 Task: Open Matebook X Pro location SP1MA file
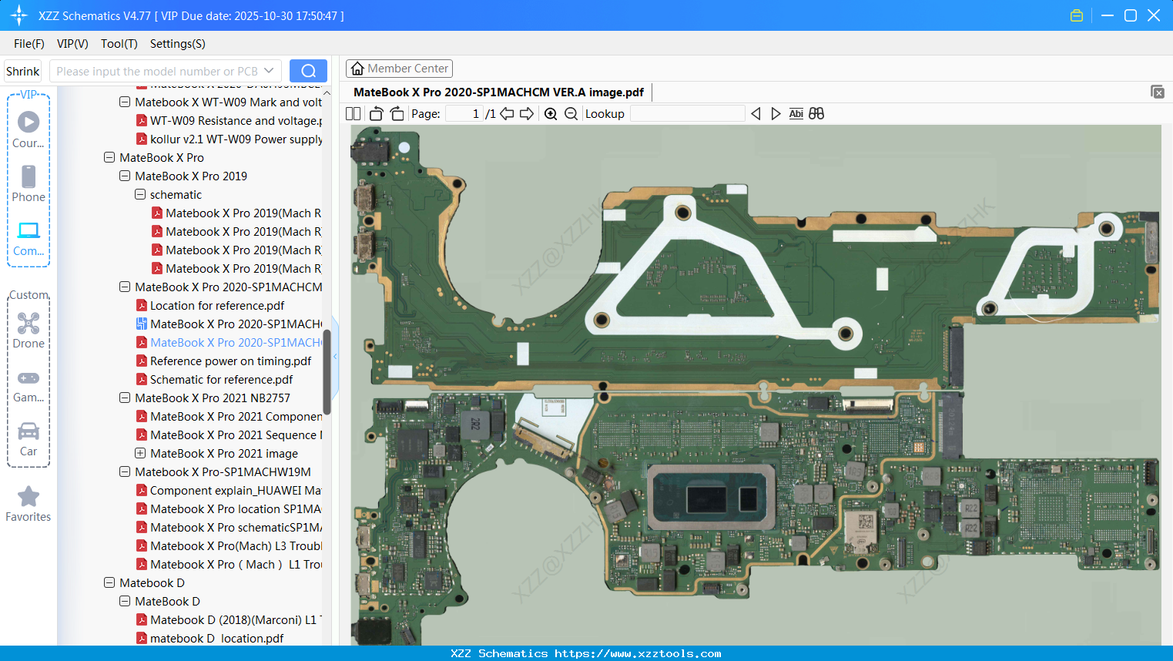point(230,508)
